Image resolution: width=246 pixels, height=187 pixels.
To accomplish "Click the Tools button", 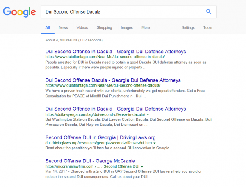I will (208, 27).
